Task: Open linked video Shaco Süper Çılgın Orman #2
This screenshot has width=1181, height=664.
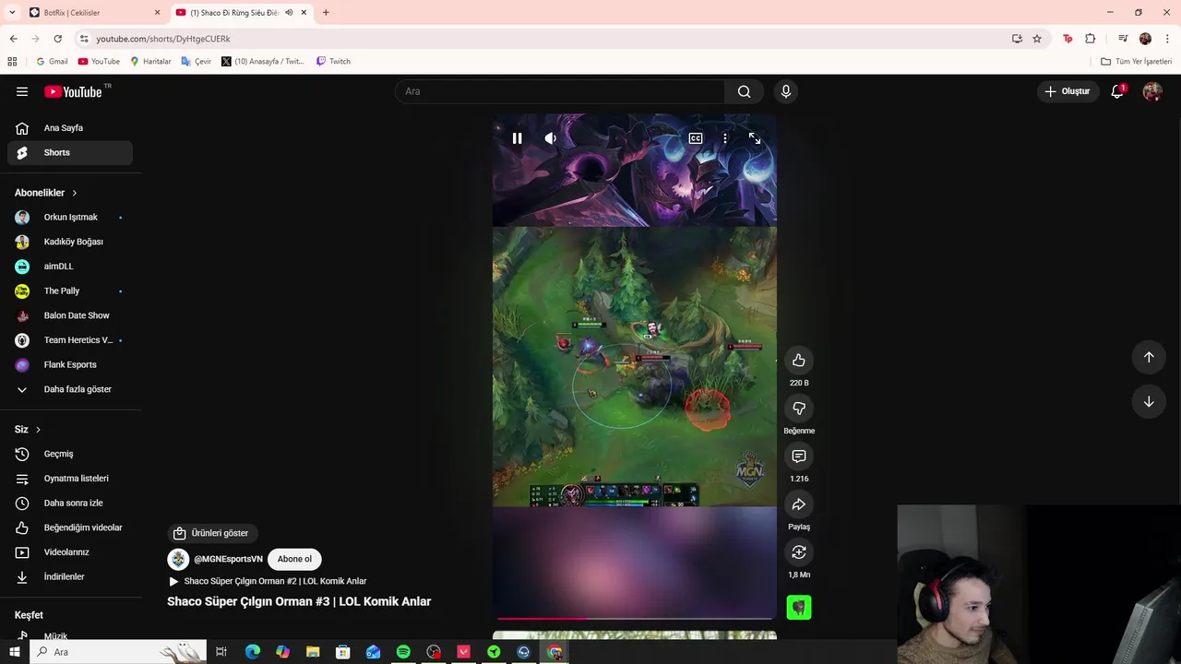Action: (x=268, y=581)
